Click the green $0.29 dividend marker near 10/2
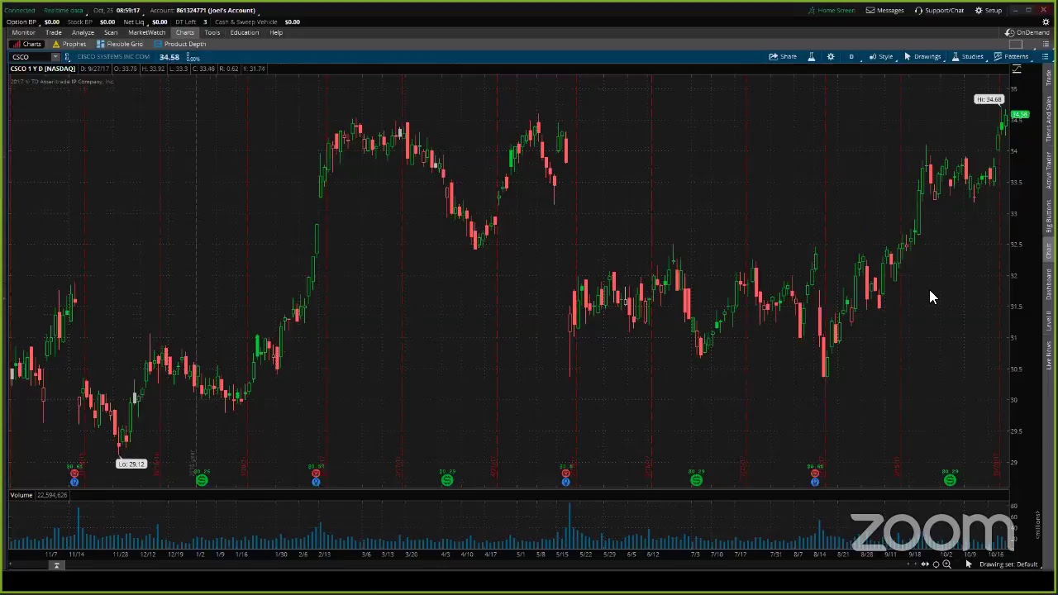 click(x=950, y=480)
